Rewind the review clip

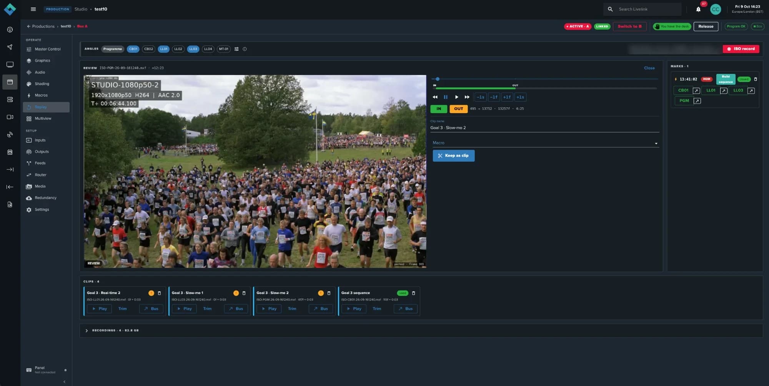[435, 97]
